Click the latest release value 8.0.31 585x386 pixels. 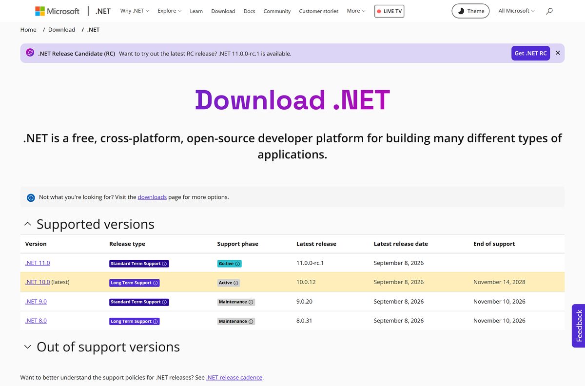(305, 321)
